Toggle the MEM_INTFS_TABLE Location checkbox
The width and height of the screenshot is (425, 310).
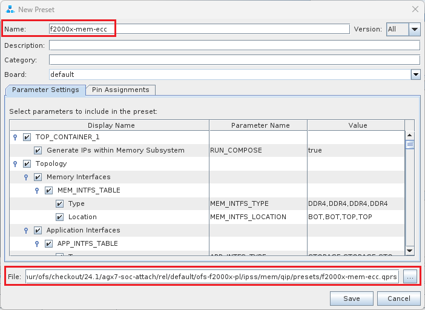tap(59, 217)
